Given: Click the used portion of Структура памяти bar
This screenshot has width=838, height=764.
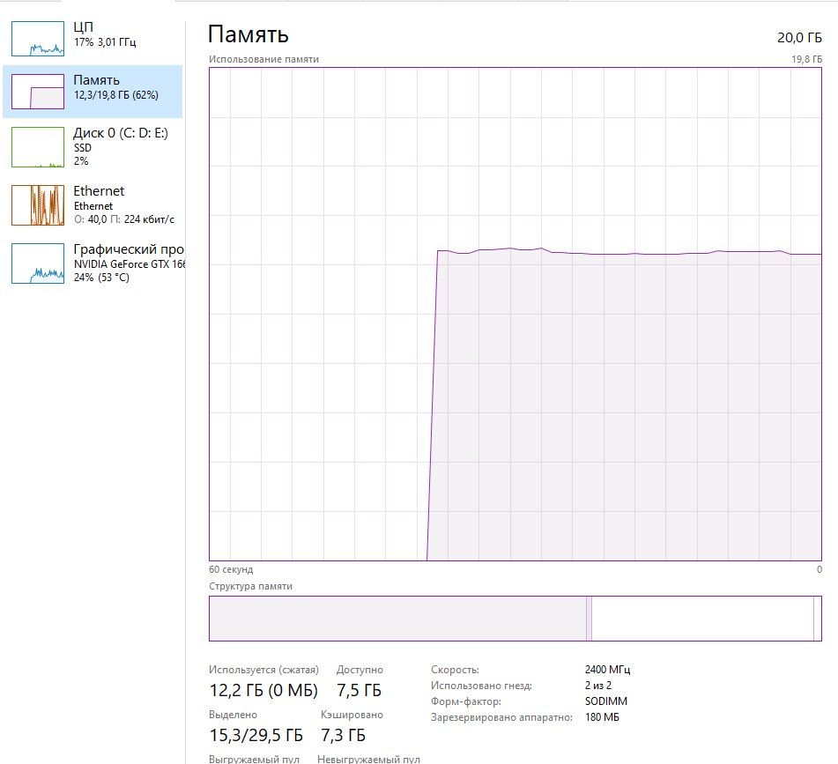Looking at the screenshot, I should (x=397, y=618).
